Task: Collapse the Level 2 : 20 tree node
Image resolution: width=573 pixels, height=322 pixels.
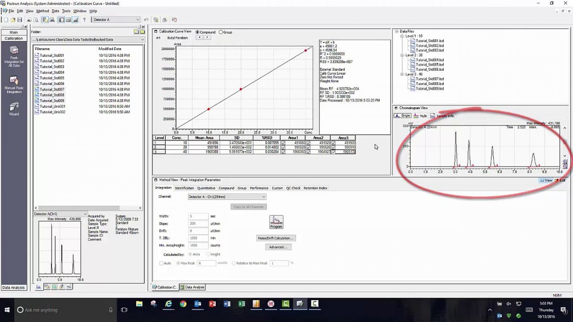Action: [403, 55]
